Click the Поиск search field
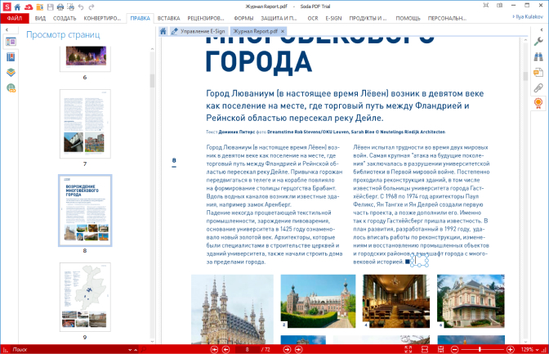This screenshot has width=549, height=354. tap(69, 349)
